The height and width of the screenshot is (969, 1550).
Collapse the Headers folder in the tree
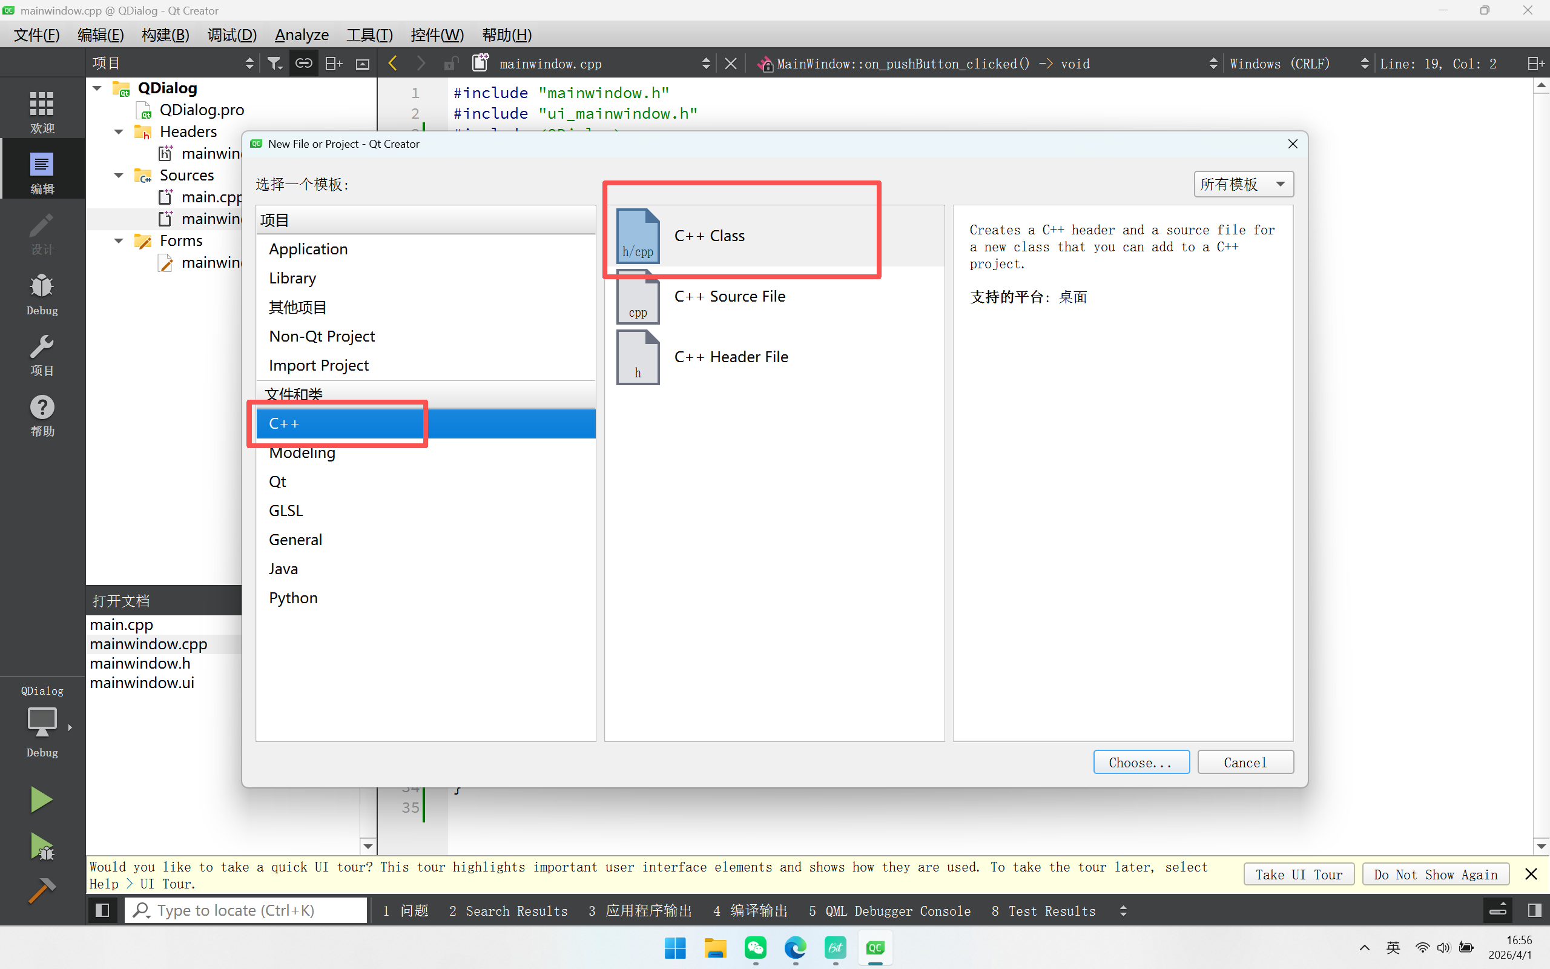coord(119,132)
